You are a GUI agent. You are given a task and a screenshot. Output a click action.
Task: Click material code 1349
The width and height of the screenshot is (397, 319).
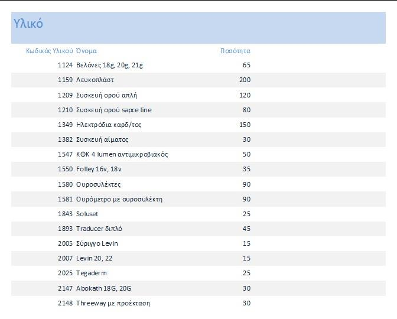pos(65,125)
